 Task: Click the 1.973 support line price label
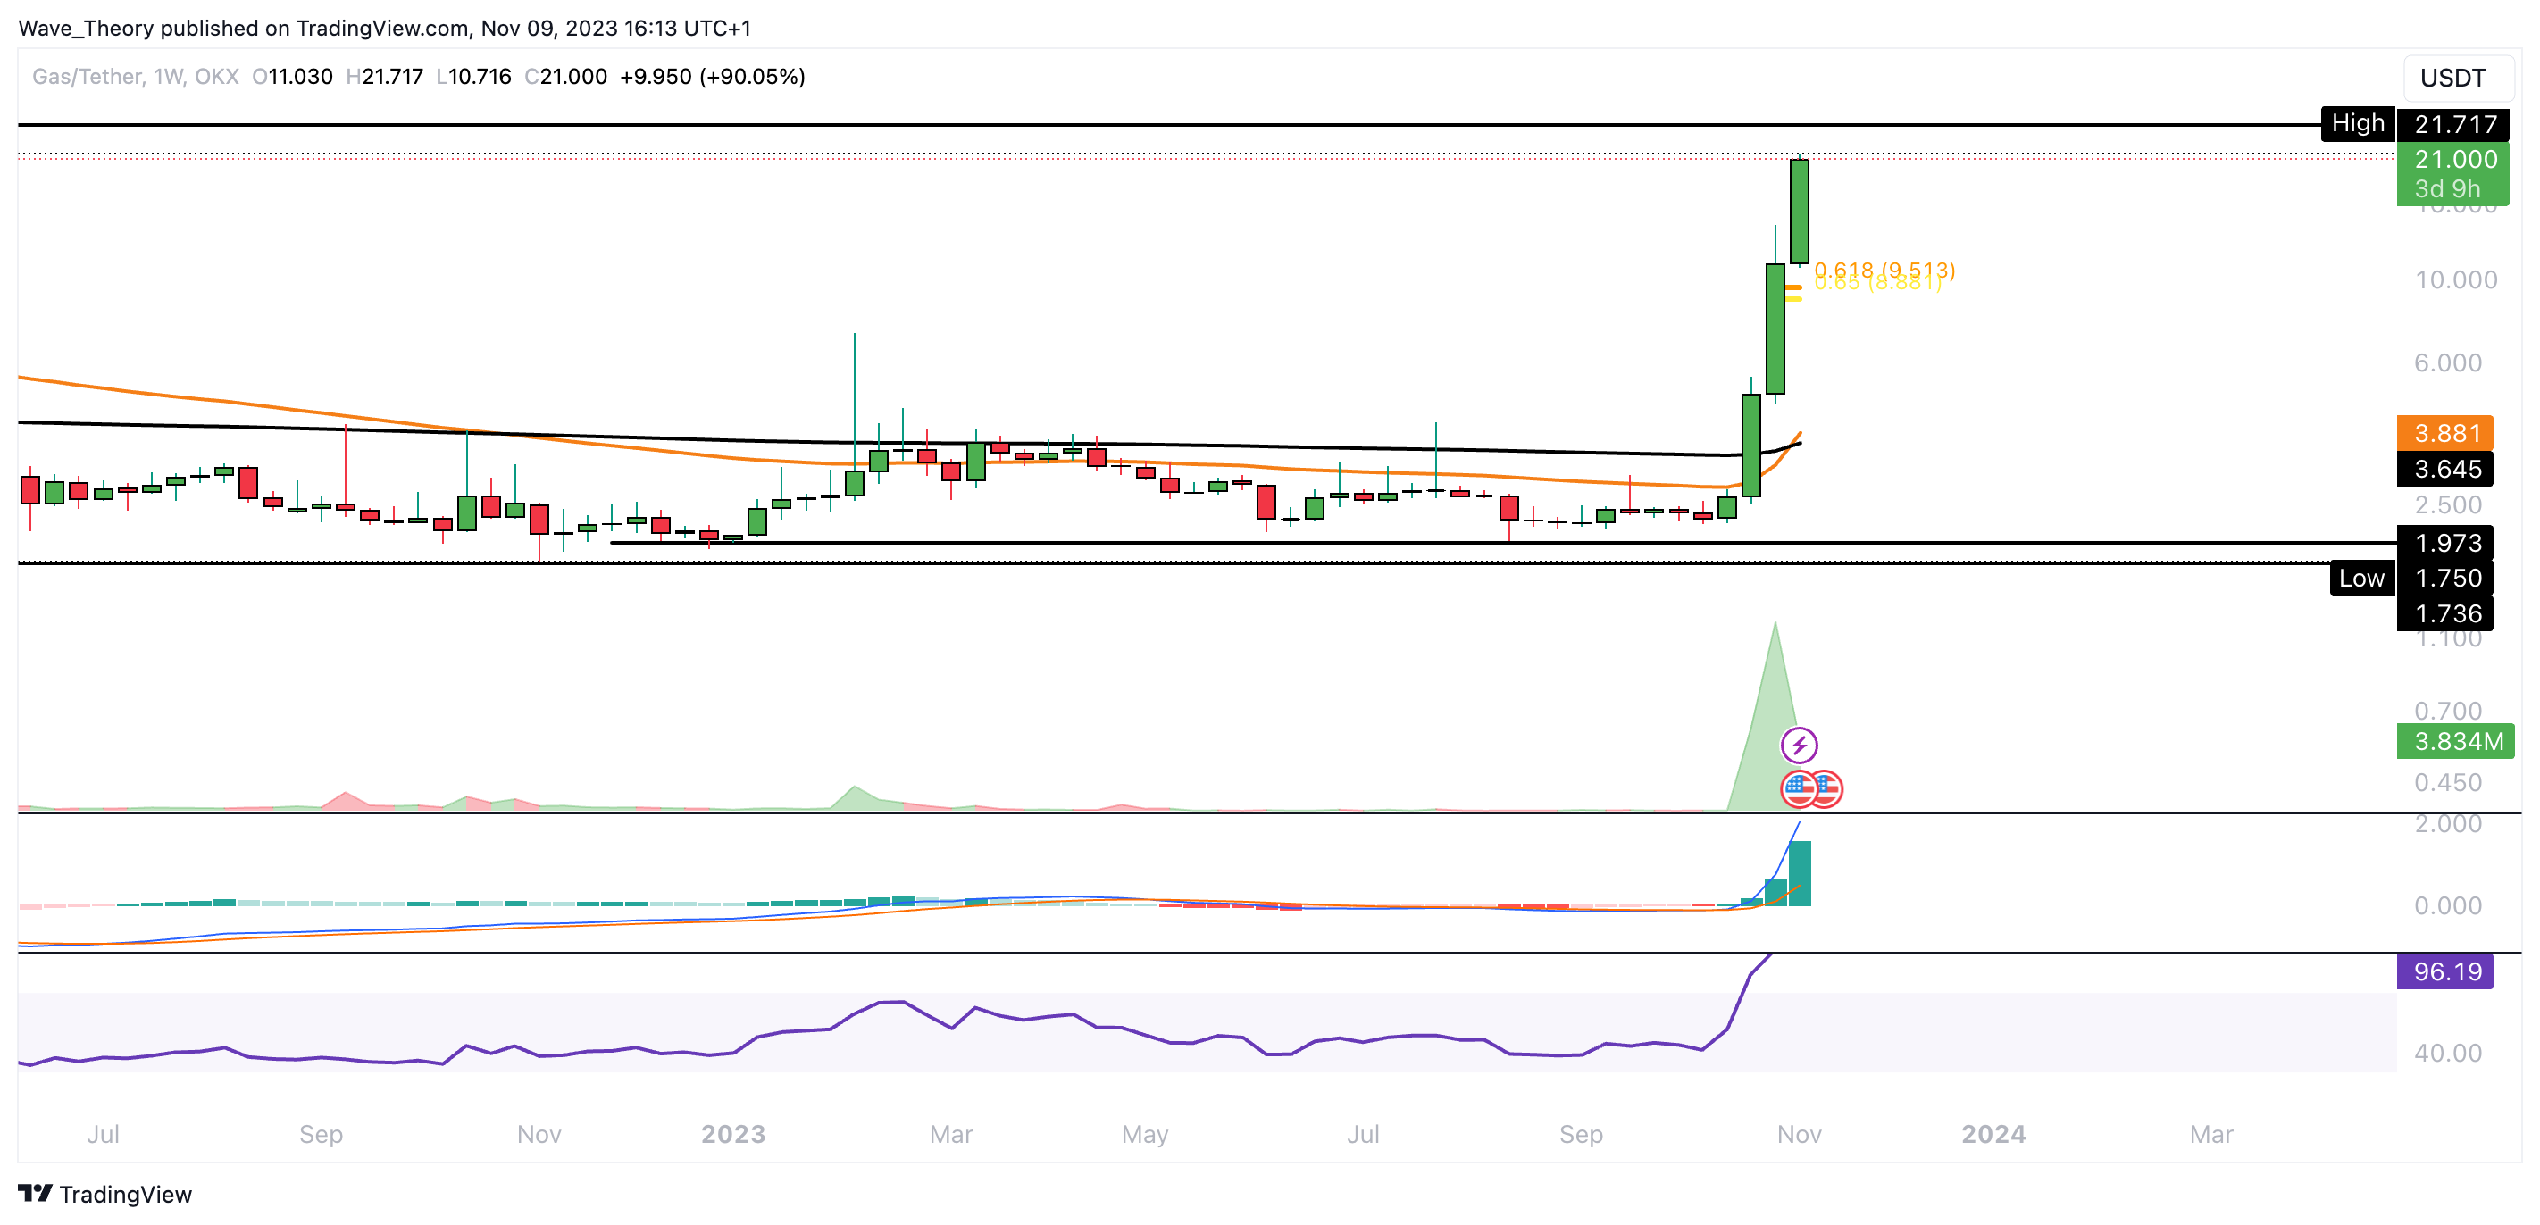2447,543
